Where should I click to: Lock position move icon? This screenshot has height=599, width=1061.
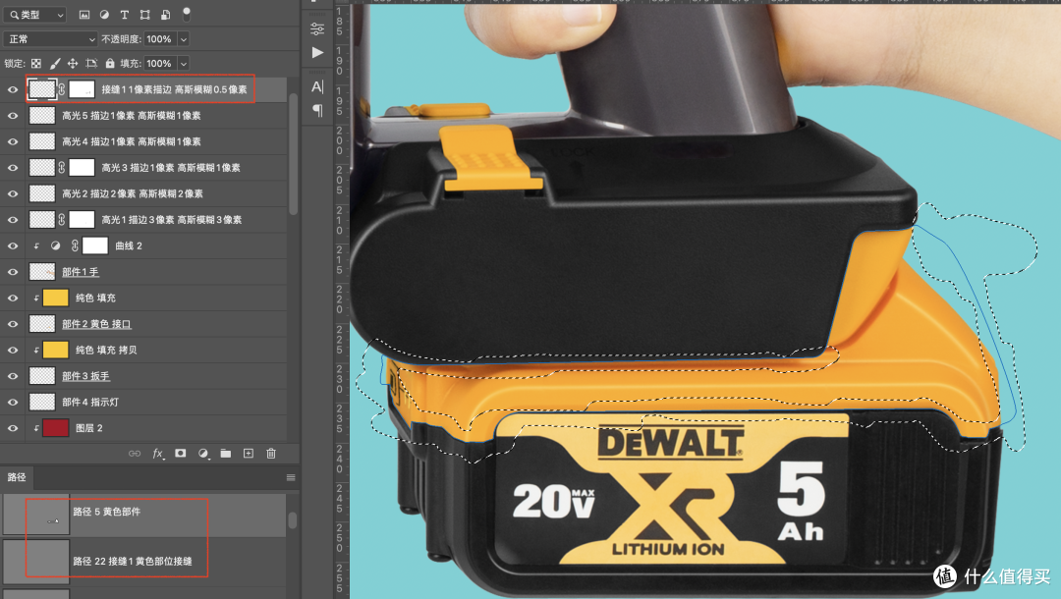[73, 64]
